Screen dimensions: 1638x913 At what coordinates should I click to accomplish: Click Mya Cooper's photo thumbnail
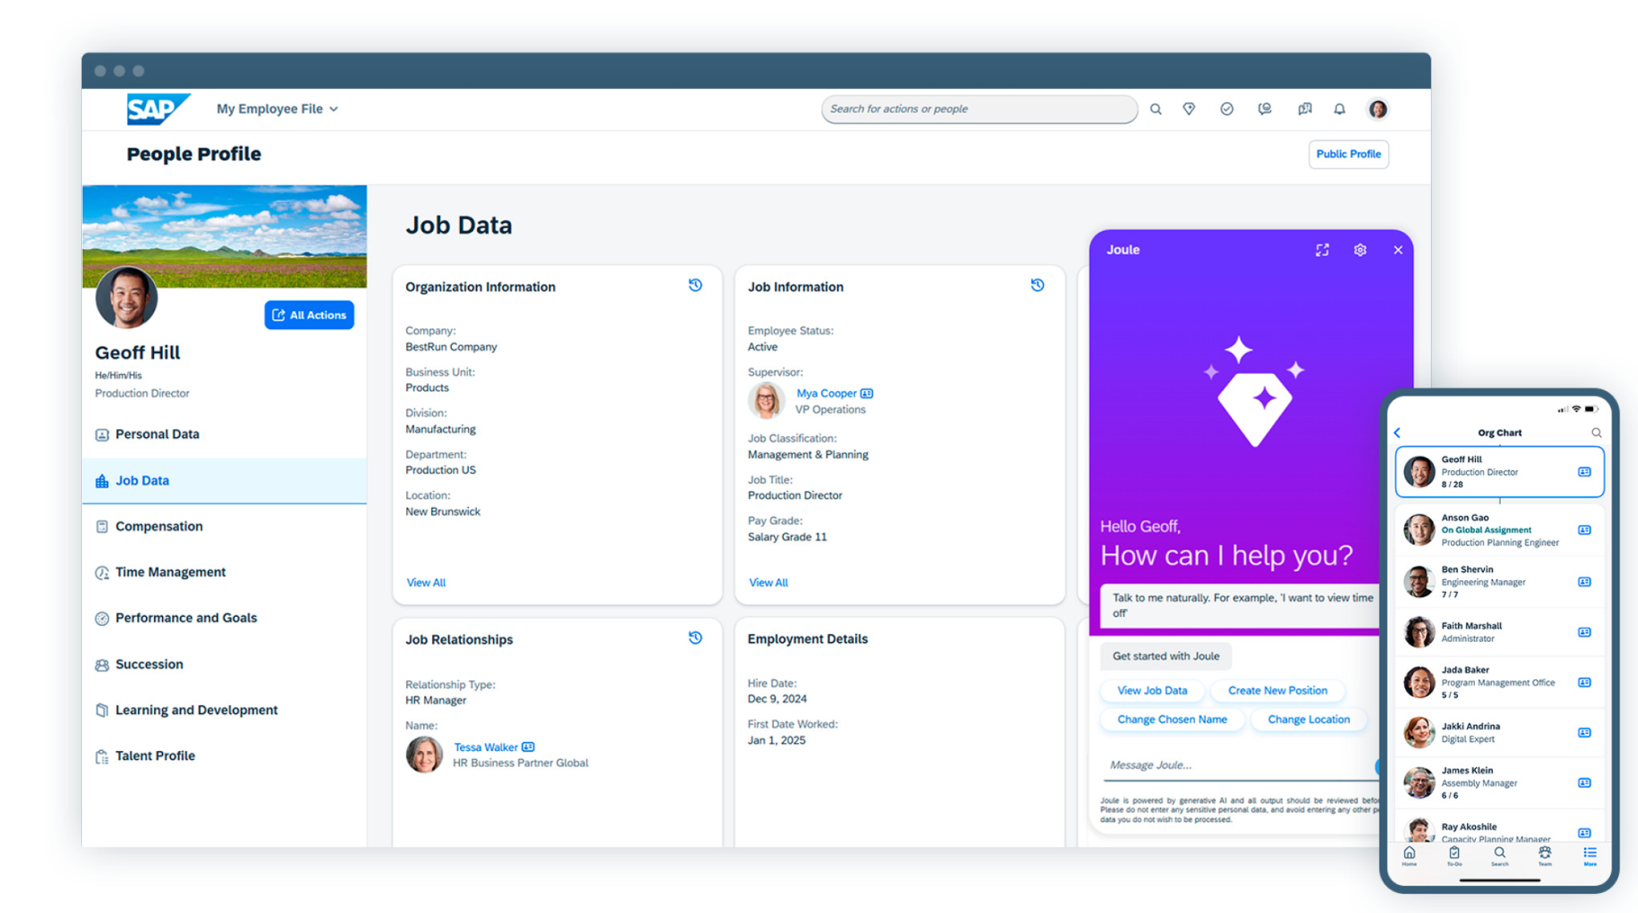pyautogui.click(x=766, y=400)
